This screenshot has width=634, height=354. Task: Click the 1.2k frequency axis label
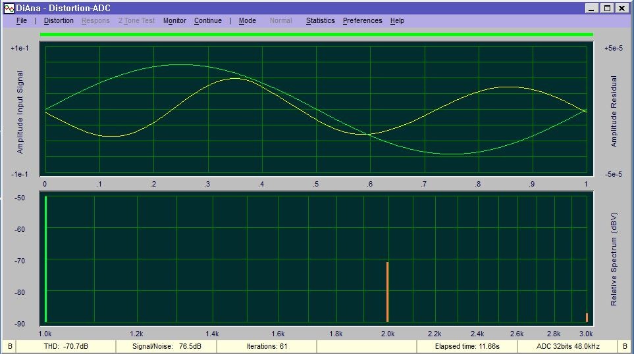click(136, 334)
